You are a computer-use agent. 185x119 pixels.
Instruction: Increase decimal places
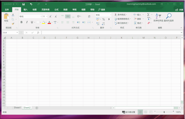click(98, 24)
